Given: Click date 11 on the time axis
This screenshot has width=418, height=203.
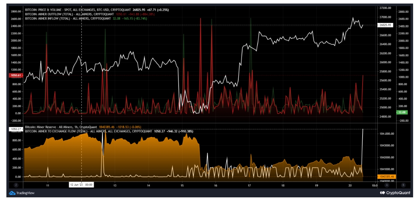Looking at the screenshot, I should pos(47,185).
